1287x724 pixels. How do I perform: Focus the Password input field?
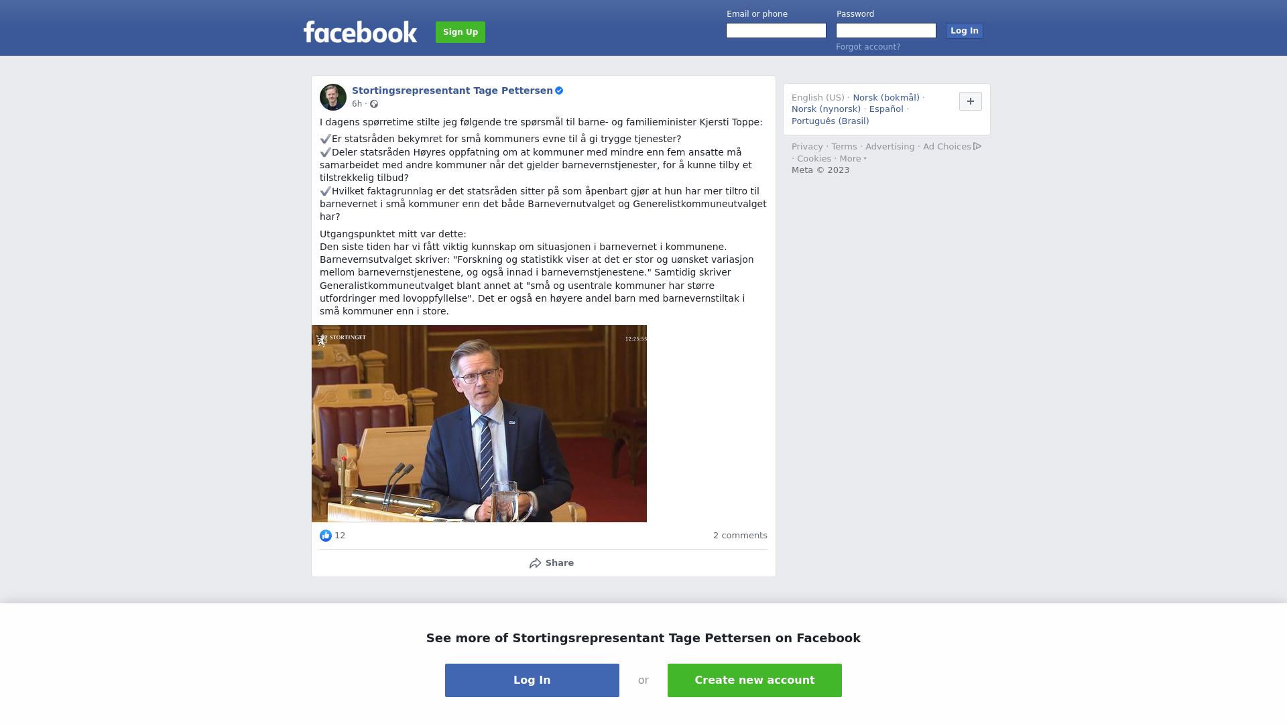pos(886,31)
